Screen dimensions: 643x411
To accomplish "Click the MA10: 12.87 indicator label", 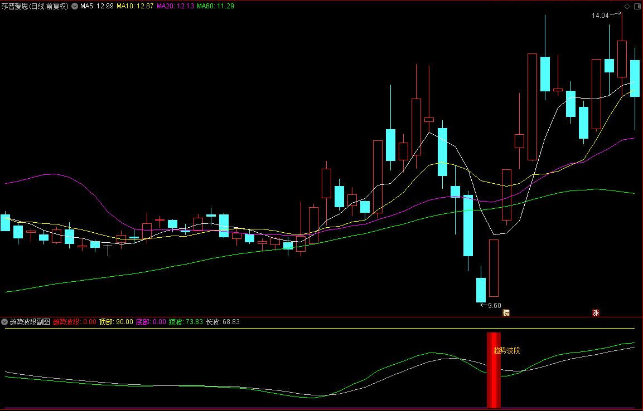I will [x=135, y=6].
